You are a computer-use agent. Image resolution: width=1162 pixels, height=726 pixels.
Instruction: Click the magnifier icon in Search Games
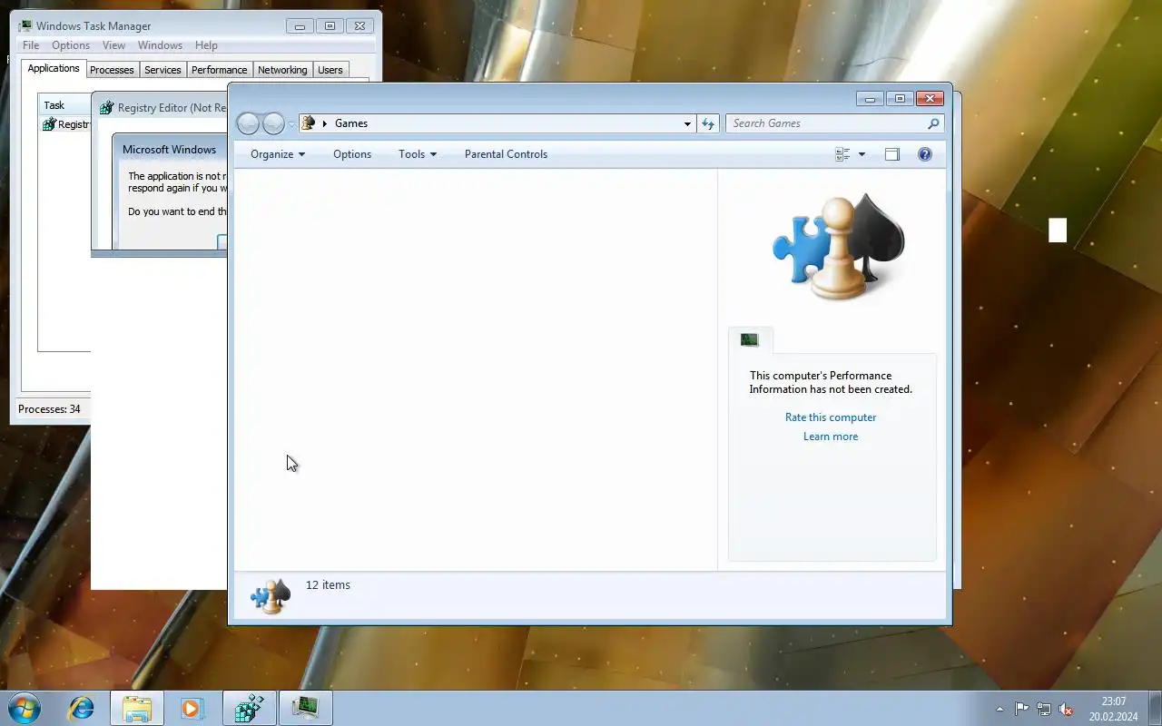coord(933,123)
